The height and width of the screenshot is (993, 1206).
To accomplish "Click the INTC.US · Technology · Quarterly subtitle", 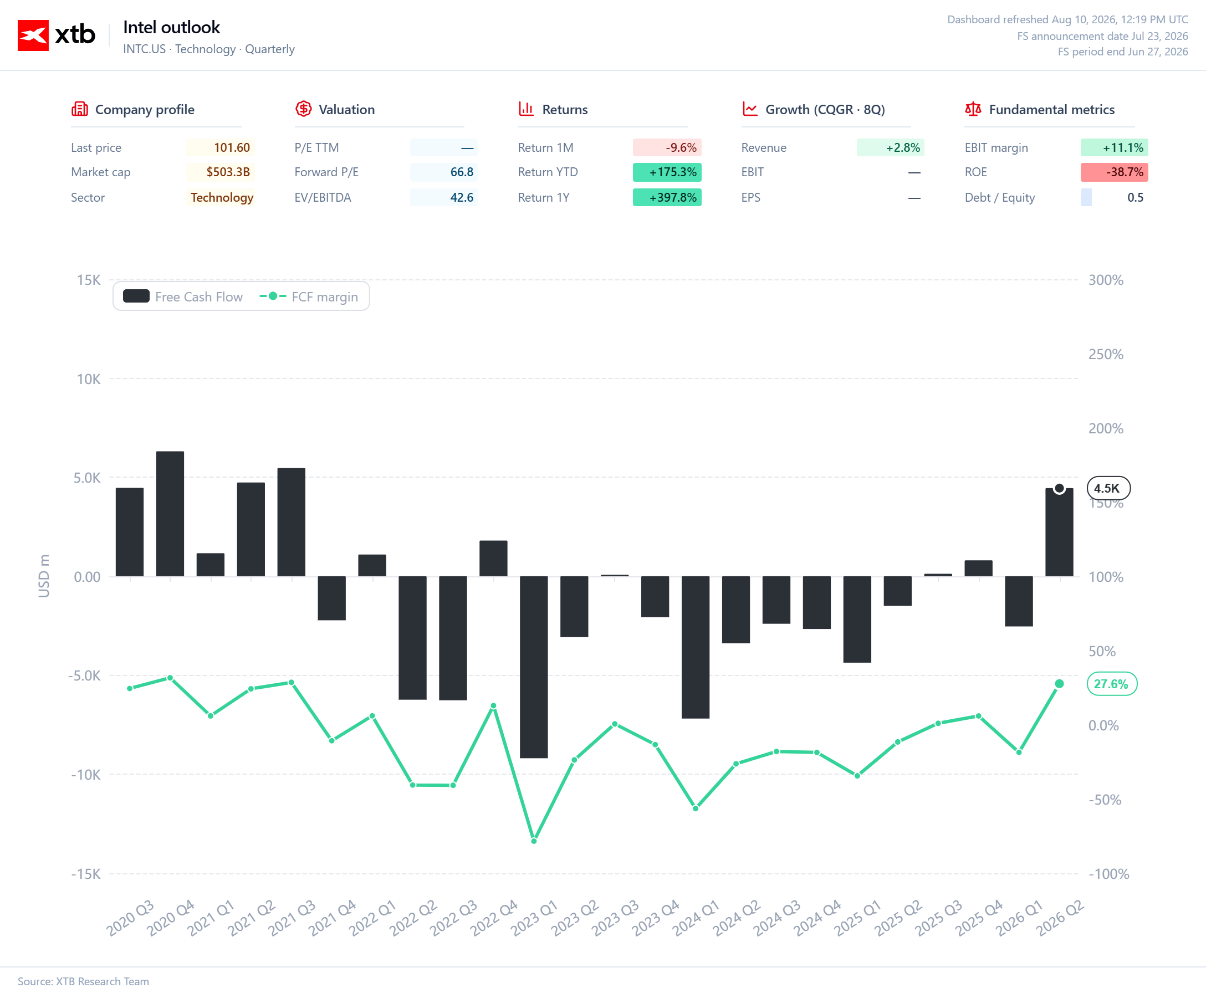I will pyautogui.click(x=209, y=49).
